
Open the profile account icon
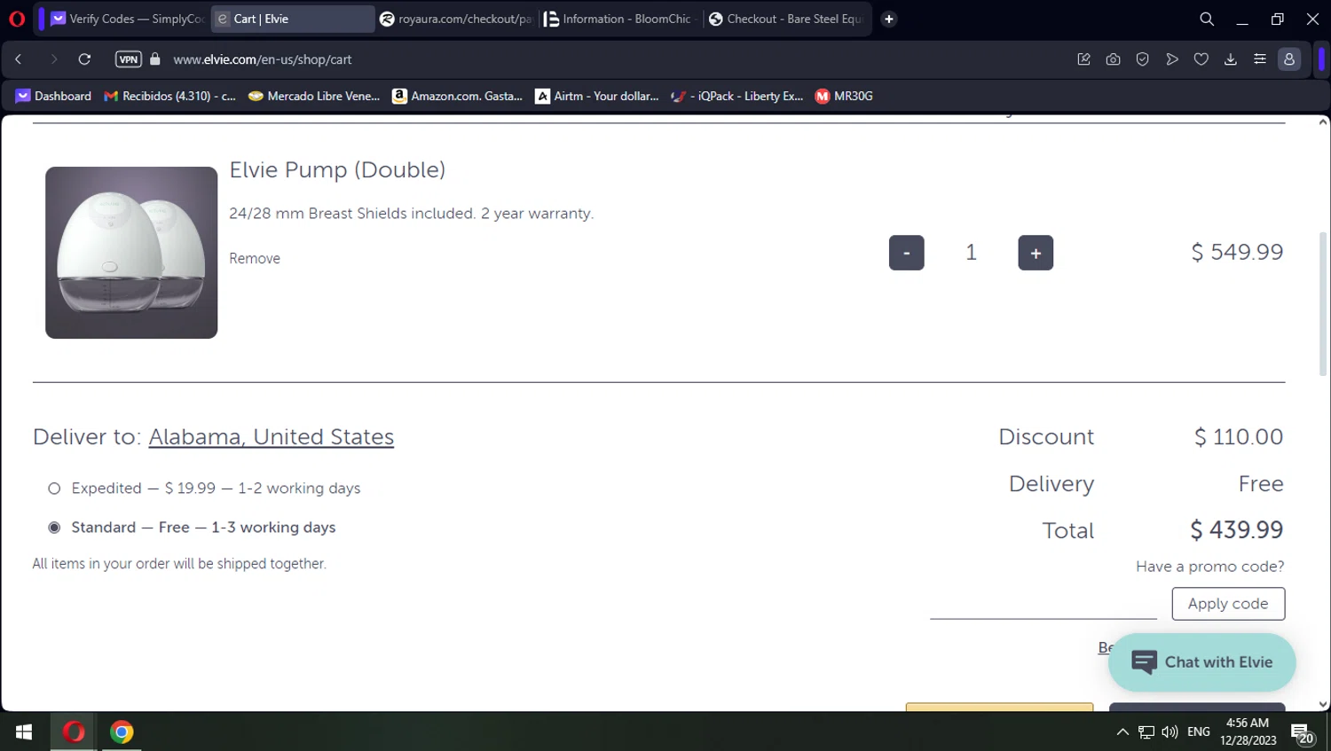(x=1289, y=59)
